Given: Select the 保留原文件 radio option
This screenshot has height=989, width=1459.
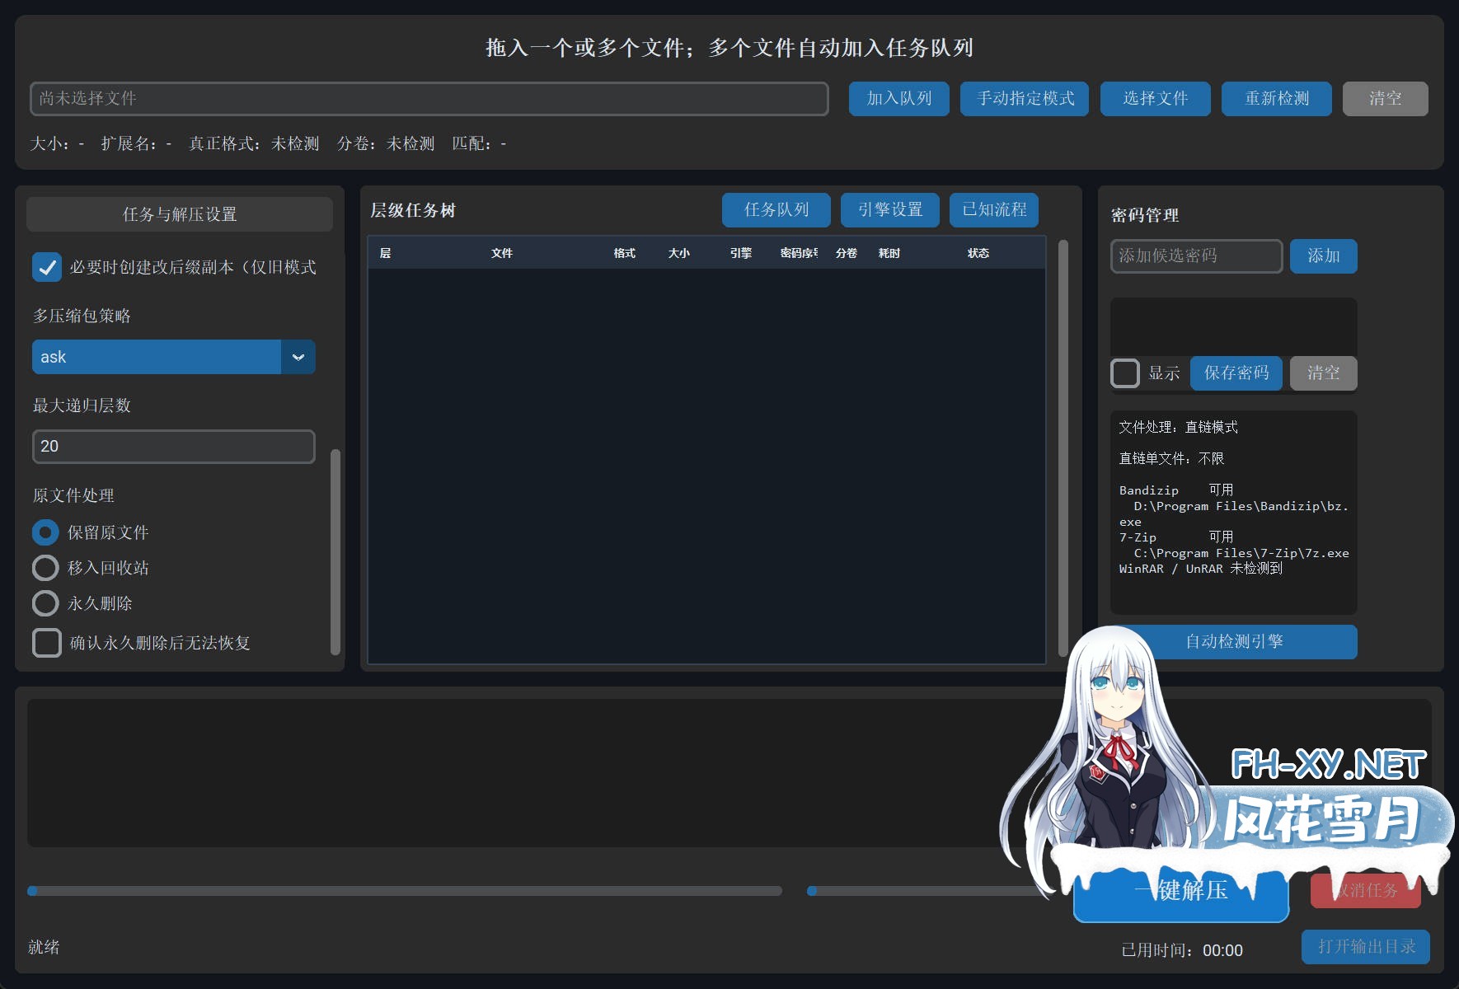Looking at the screenshot, I should click(x=45, y=532).
